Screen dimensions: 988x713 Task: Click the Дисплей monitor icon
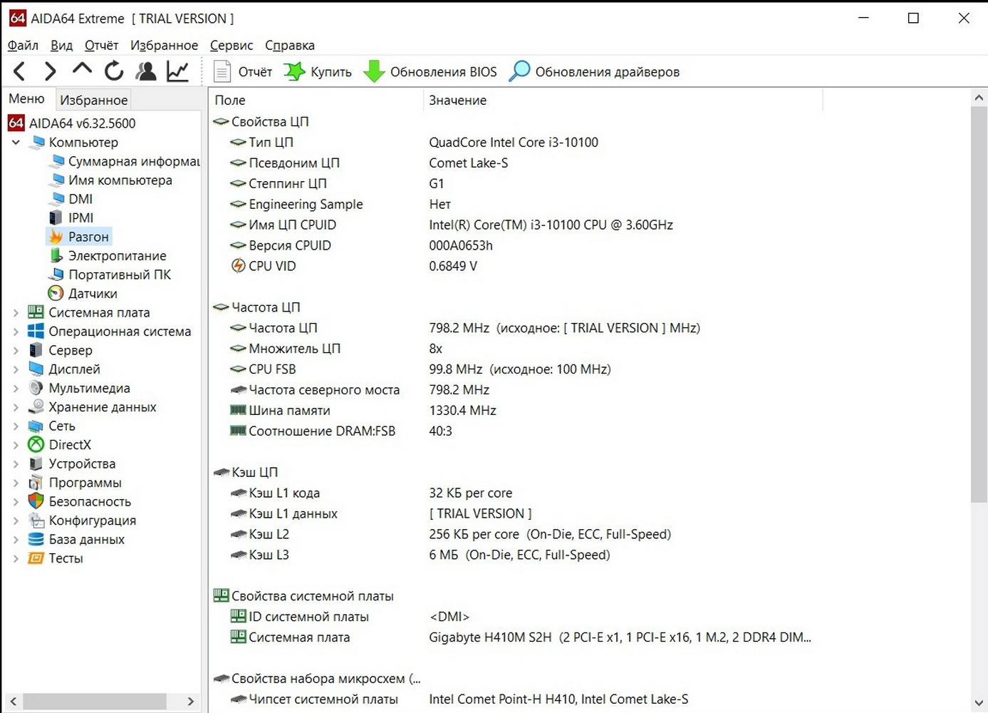(x=36, y=369)
